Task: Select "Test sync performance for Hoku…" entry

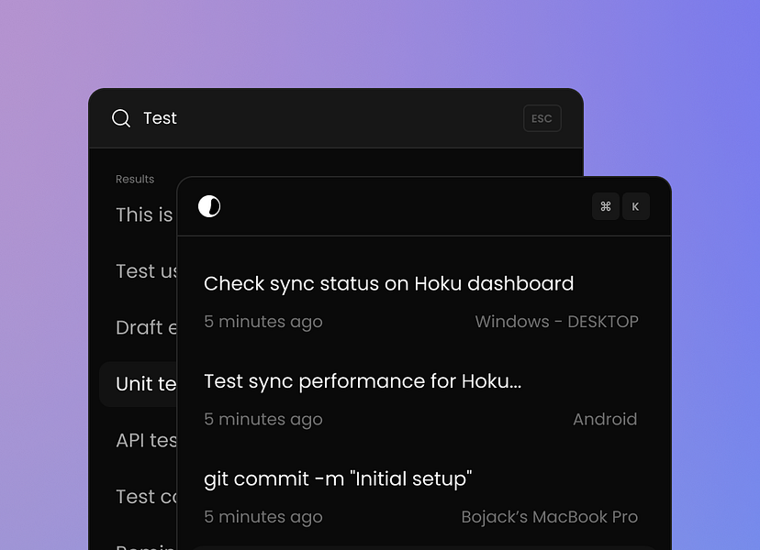Action: (363, 381)
